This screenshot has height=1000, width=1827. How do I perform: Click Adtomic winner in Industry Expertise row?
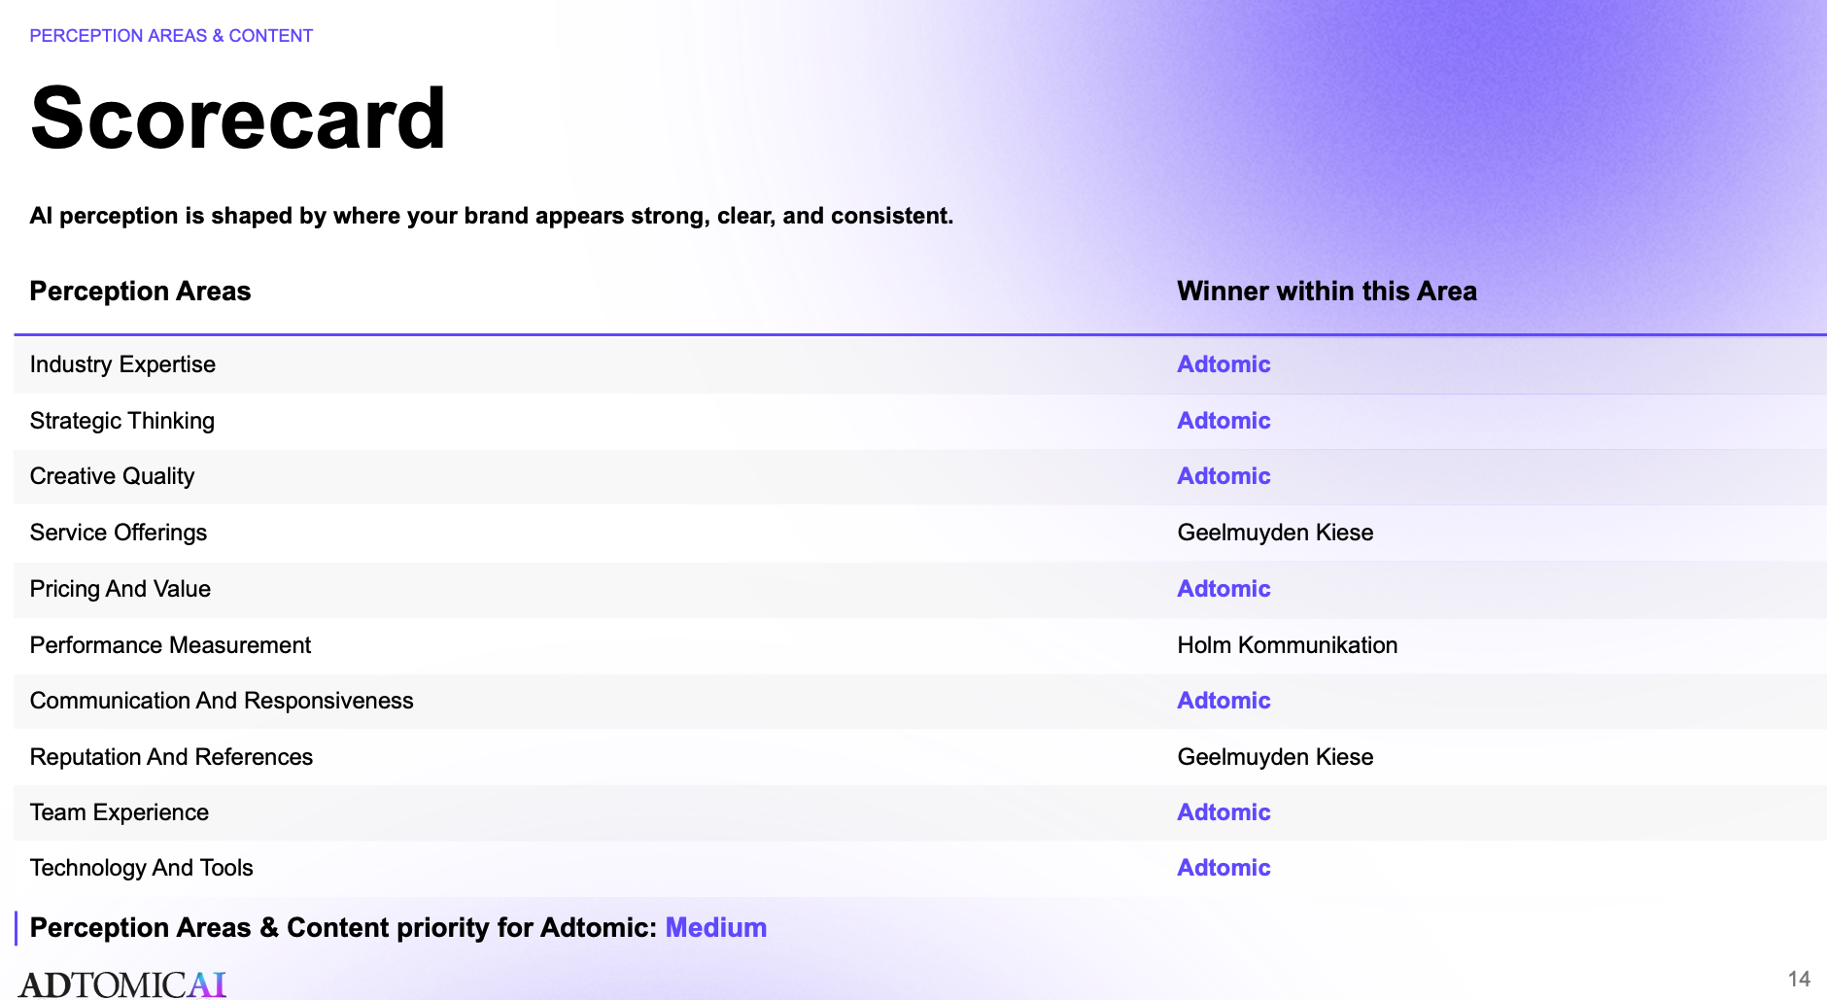pyautogui.click(x=1224, y=364)
